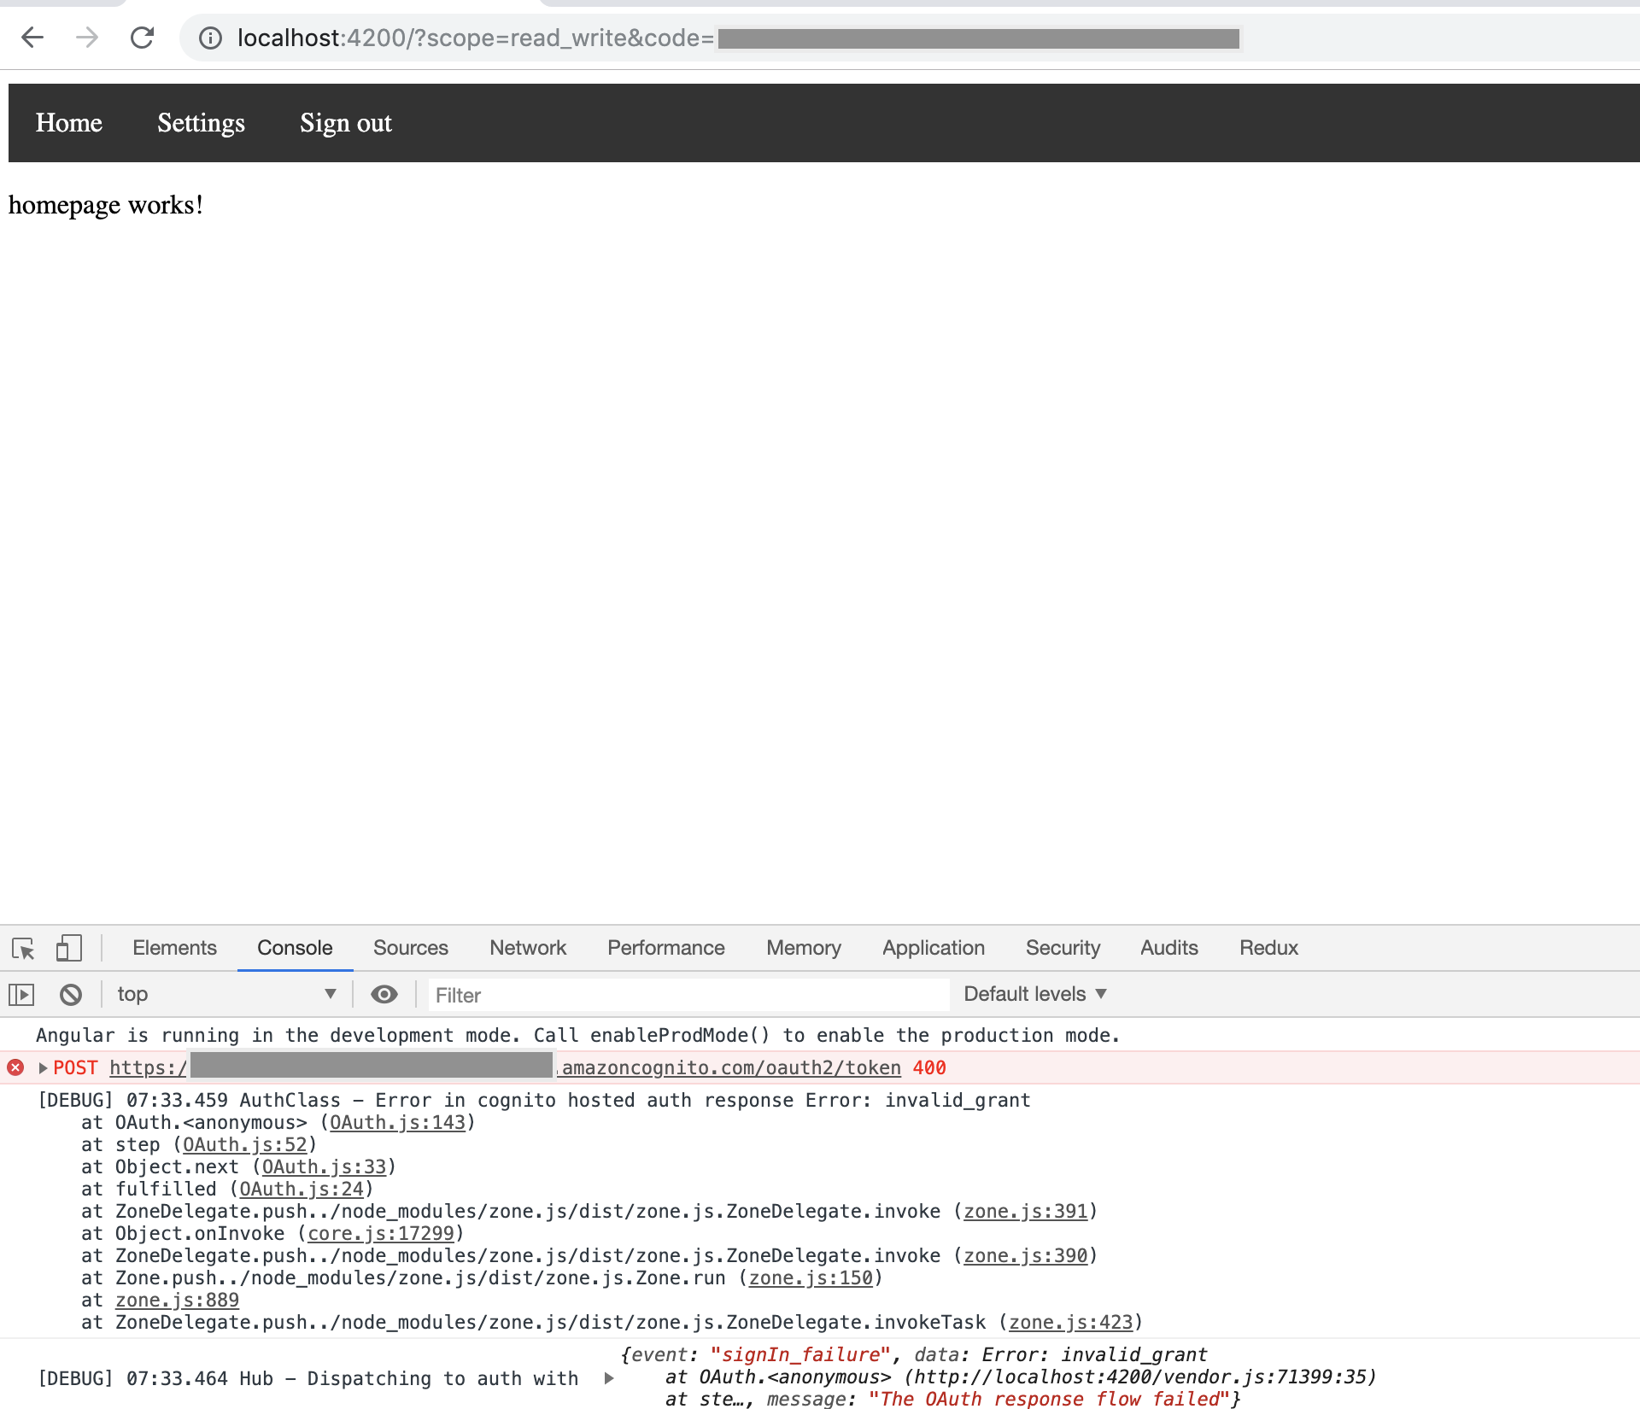
Task: Switch to the Application tab
Action: click(x=933, y=948)
